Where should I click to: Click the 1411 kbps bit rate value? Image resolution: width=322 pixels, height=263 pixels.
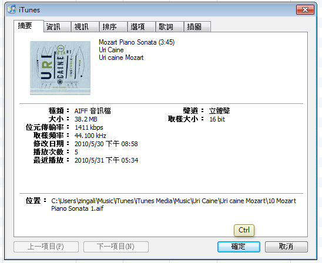tap(89, 127)
